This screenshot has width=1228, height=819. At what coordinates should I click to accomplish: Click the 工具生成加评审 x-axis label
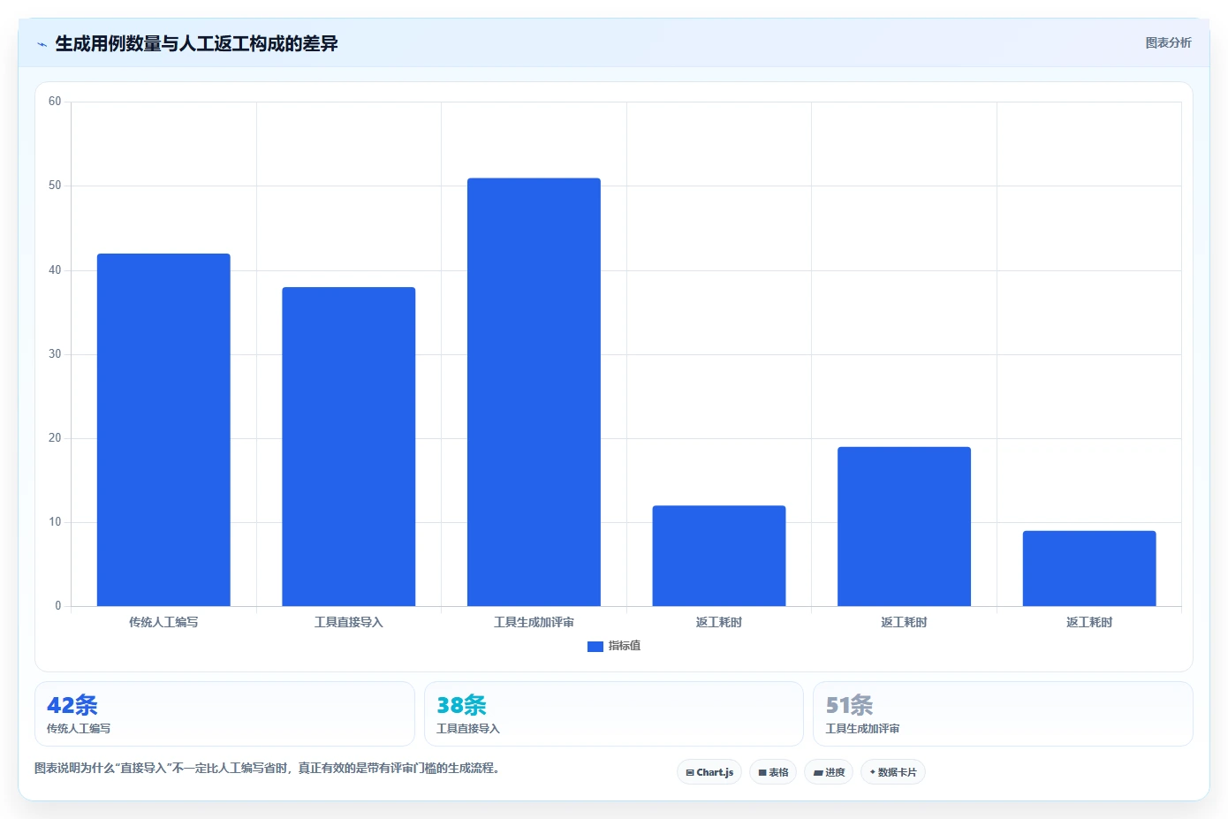[534, 622]
